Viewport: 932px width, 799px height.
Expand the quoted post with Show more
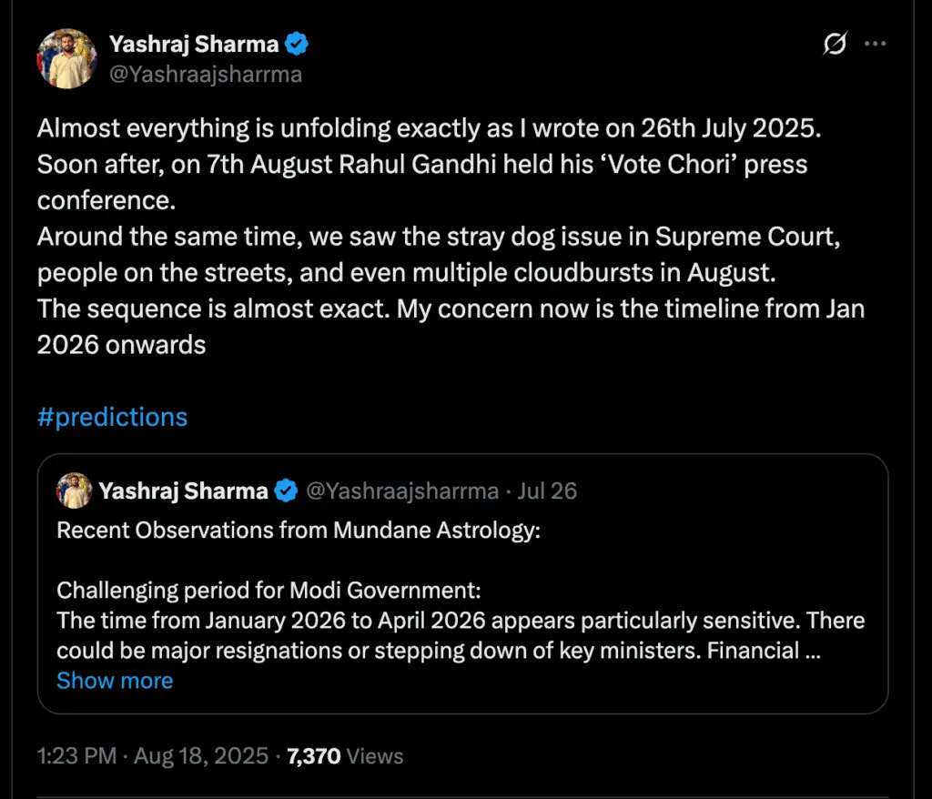coord(115,681)
